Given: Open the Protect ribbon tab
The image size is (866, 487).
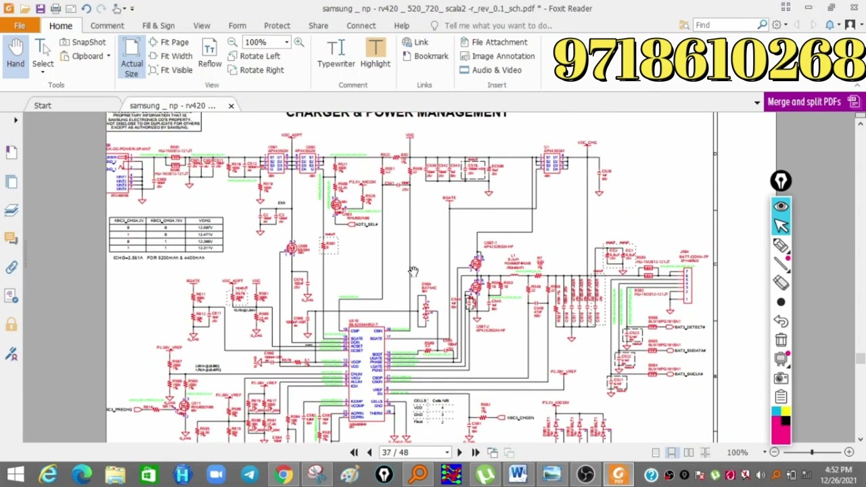Looking at the screenshot, I should 277,26.
